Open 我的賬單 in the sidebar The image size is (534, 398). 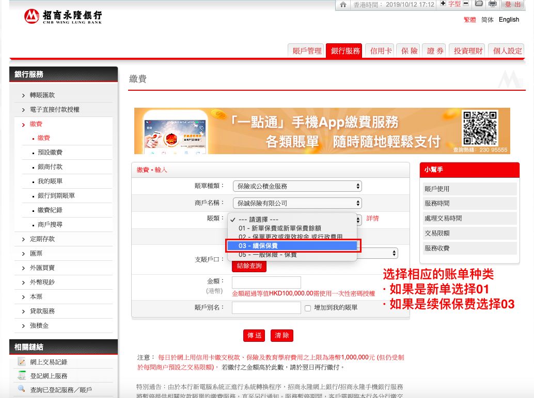pos(50,181)
